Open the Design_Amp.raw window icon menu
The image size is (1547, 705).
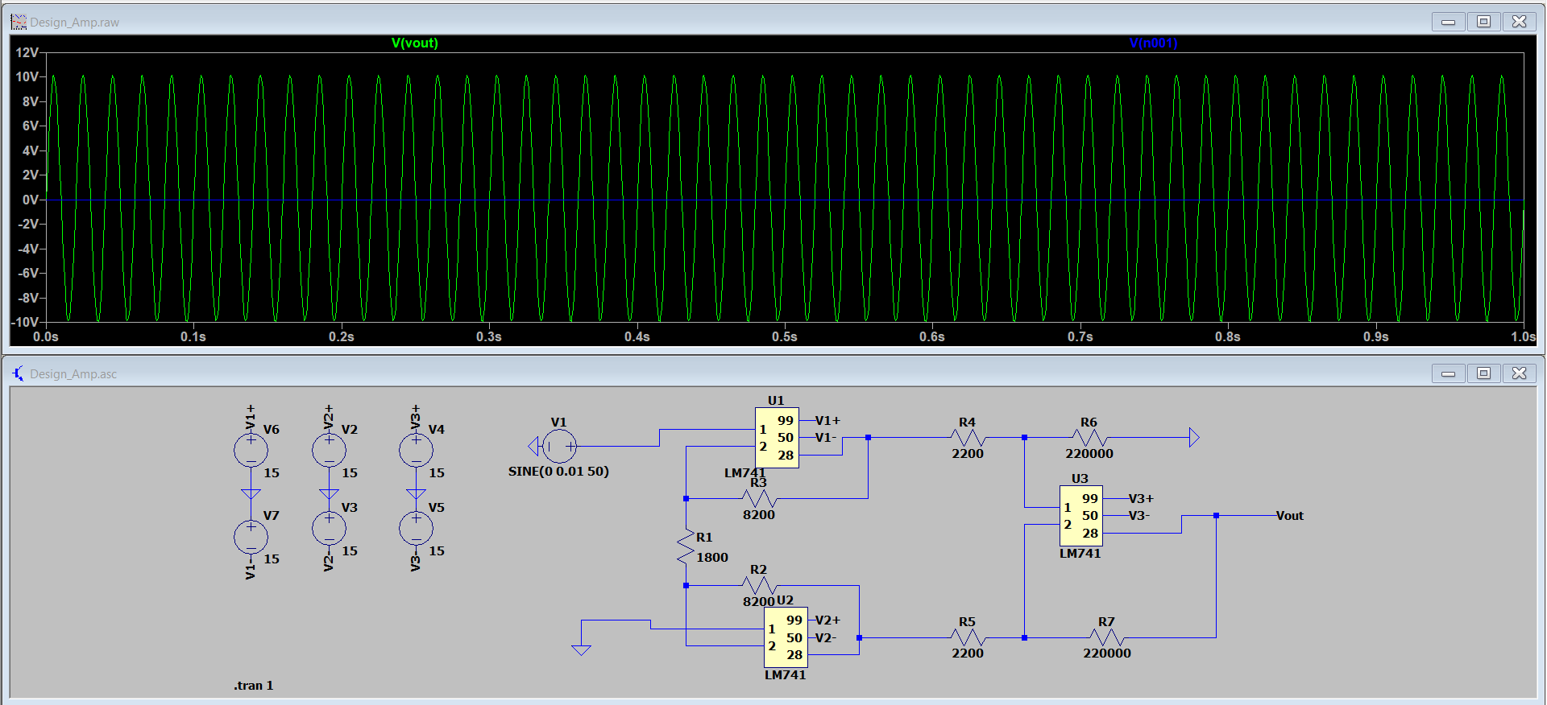[19, 22]
